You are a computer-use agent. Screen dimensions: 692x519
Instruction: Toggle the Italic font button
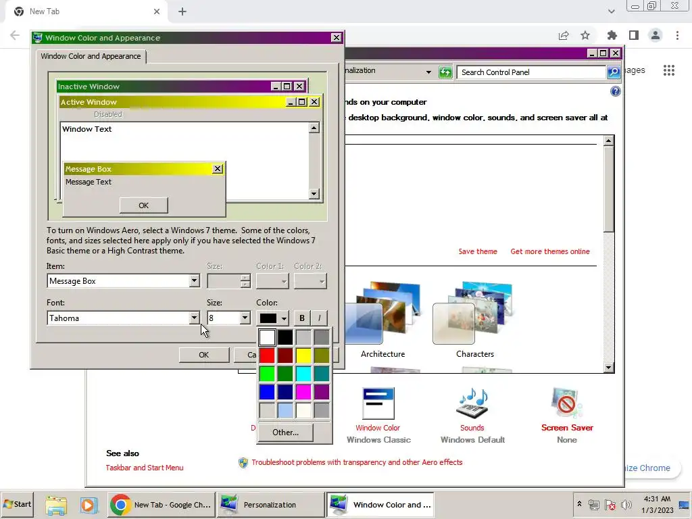pos(319,318)
